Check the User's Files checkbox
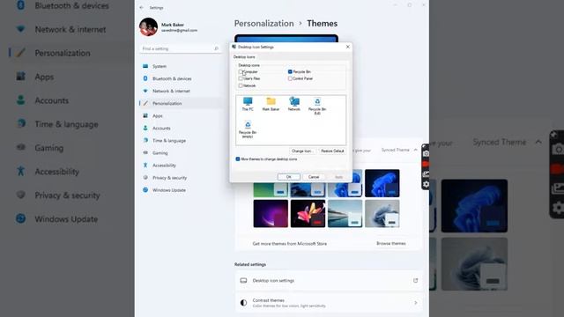 (x=241, y=78)
